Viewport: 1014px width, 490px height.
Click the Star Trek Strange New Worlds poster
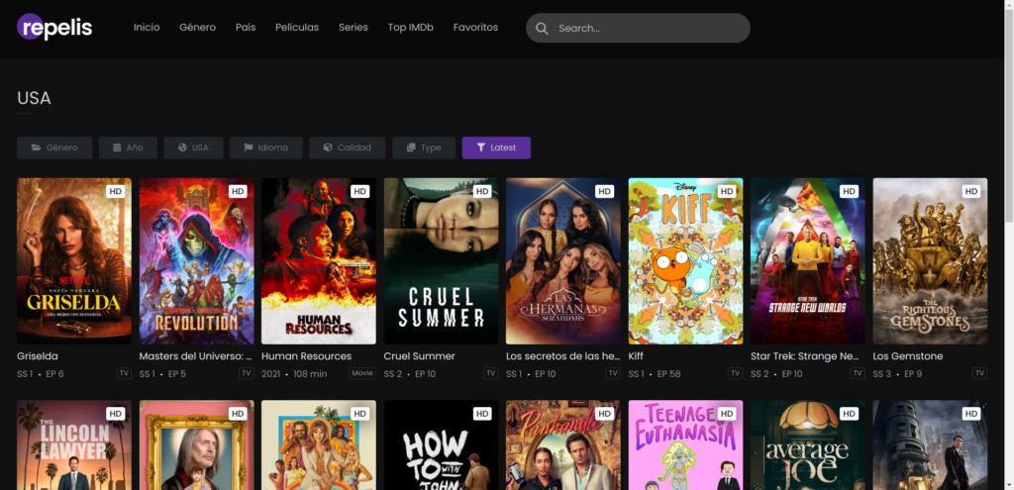(808, 261)
